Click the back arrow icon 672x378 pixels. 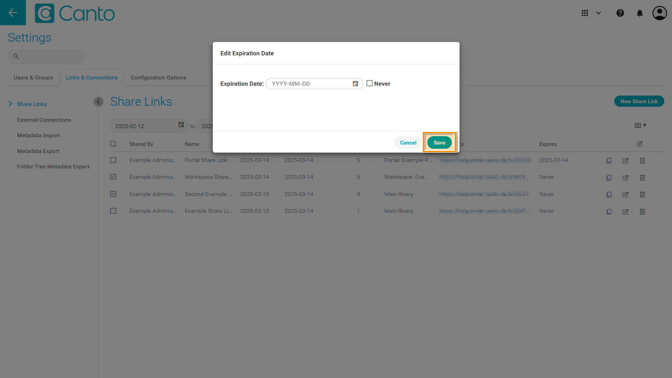13,13
